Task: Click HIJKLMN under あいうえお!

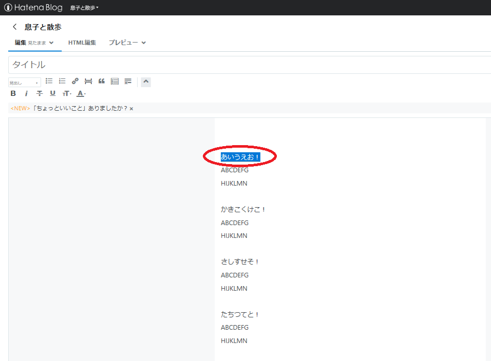Action: coord(234,184)
